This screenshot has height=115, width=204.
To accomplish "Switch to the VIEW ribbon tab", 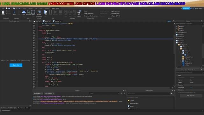I will [41, 8].
